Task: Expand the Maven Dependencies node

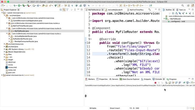Action: pos(5,52)
